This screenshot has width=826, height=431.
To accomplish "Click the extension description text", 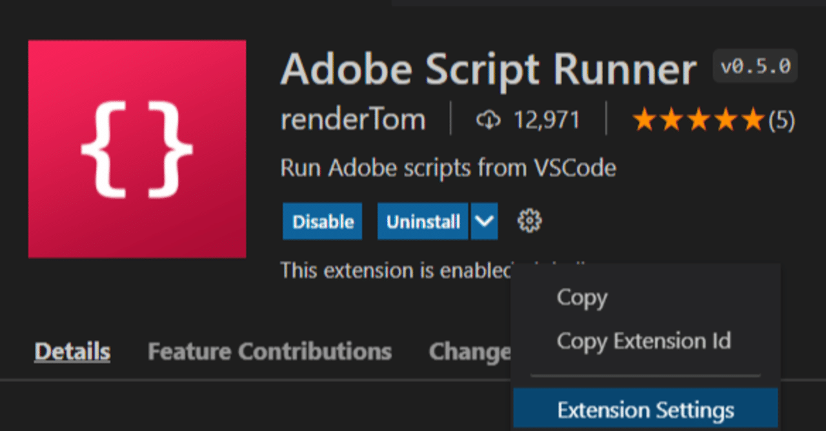I will 447,168.
